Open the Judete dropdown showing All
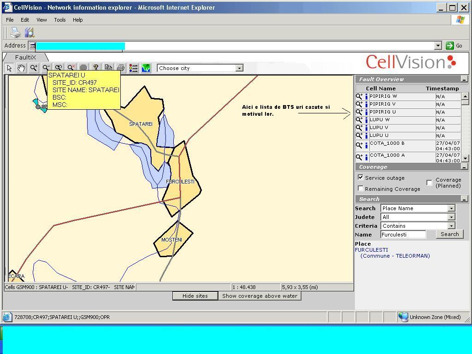The width and height of the screenshot is (472, 354). [451, 217]
